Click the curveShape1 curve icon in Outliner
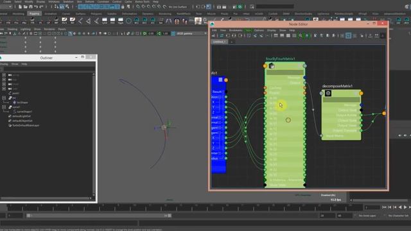Viewport: 411px width, 231px height. pyautogui.click(x=14, y=112)
